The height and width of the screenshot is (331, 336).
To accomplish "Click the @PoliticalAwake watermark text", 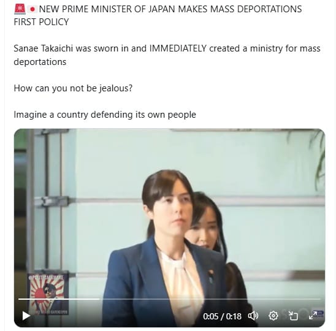I will click(46, 277).
